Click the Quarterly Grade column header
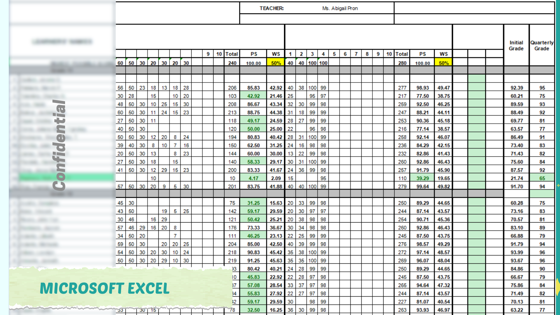 pyautogui.click(x=542, y=45)
